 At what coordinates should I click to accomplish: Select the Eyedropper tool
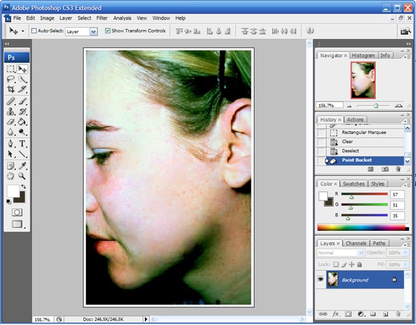[x=22, y=166]
